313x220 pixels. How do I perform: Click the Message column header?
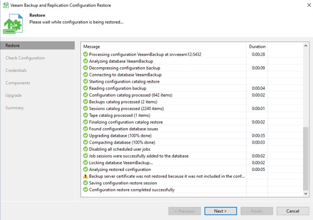(x=91, y=47)
